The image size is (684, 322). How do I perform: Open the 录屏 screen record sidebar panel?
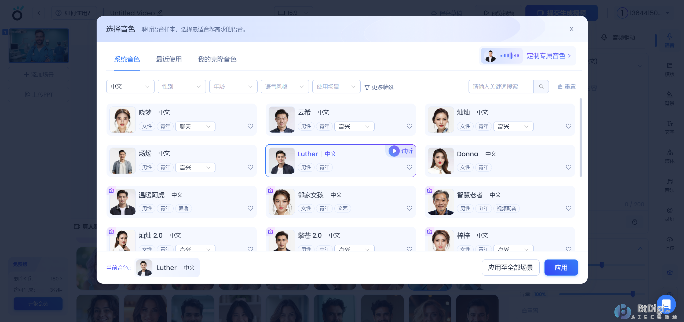[670, 214]
